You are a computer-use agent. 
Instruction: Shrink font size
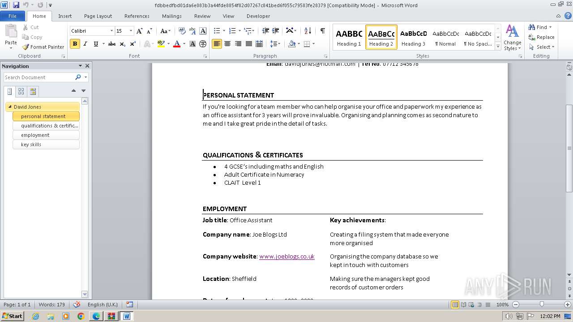click(149, 31)
